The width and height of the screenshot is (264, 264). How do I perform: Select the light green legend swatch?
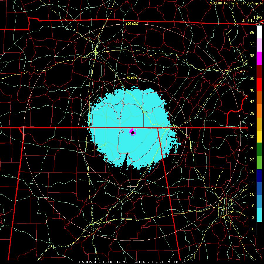click(259, 163)
